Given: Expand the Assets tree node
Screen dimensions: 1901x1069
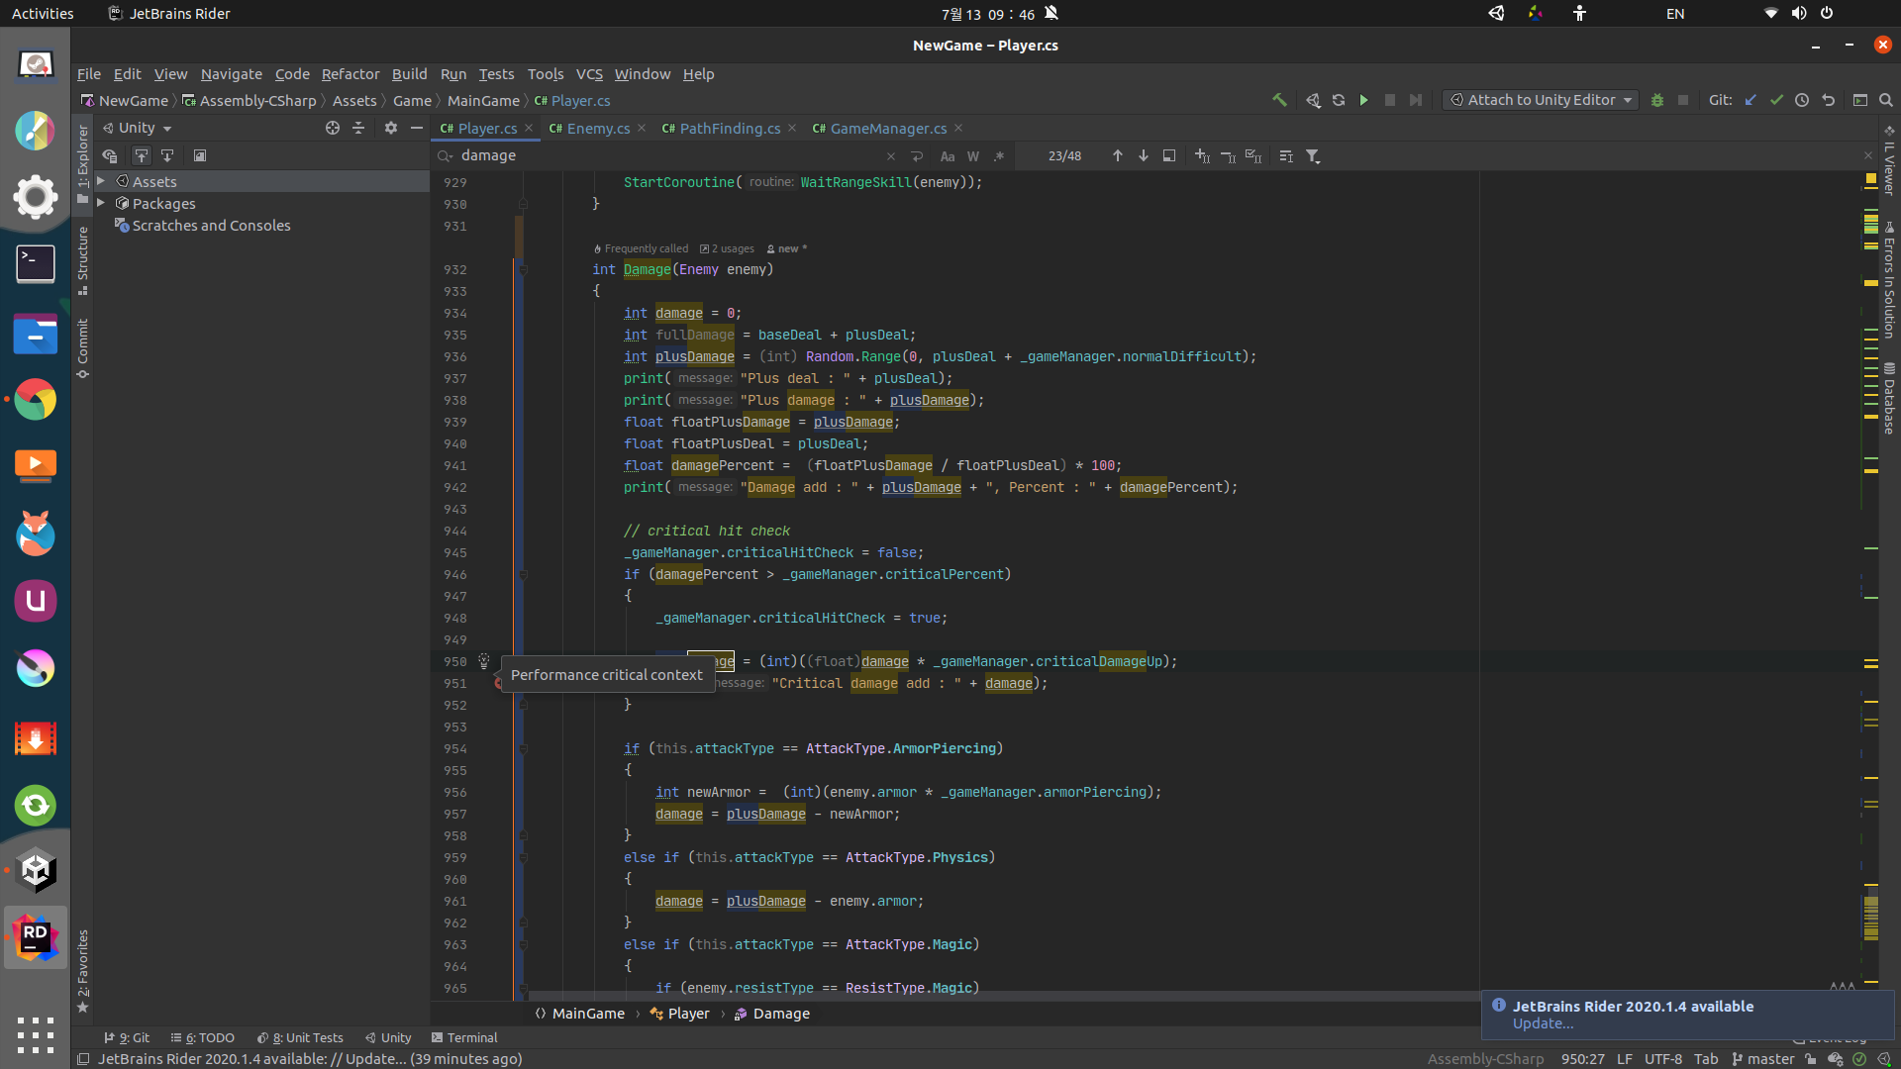Looking at the screenshot, I should coord(101,181).
